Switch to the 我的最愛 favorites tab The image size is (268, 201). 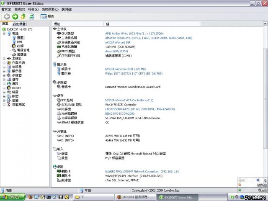[19, 24]
